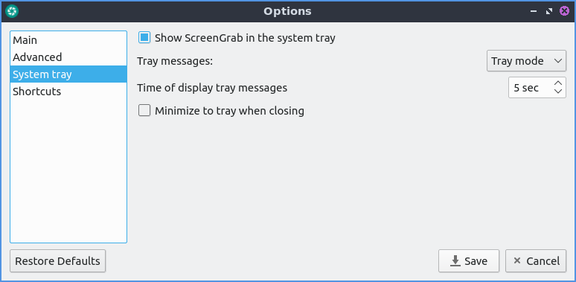The height and width of the screenshot is (282, 576).
Task: Click the maximize window icon
Action: (x=548, y=11)
